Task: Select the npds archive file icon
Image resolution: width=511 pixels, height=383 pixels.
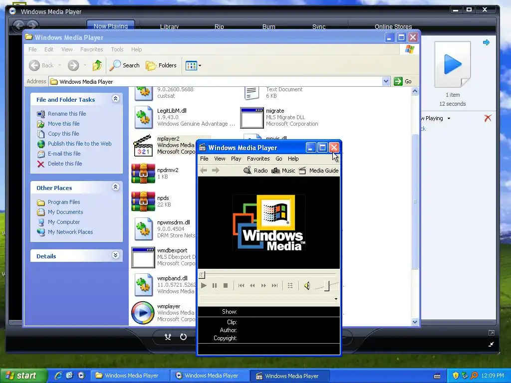Action: (143, 201)
